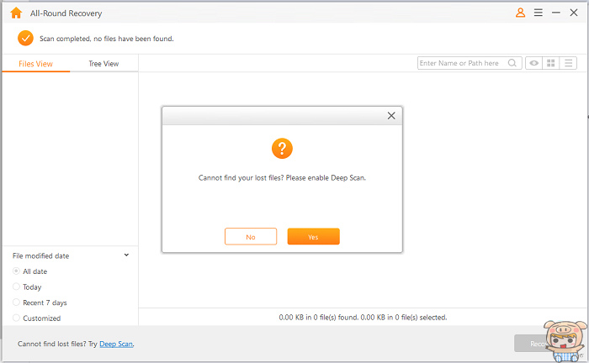
Task: Click the orange home icon
Action: coord(16,13)
